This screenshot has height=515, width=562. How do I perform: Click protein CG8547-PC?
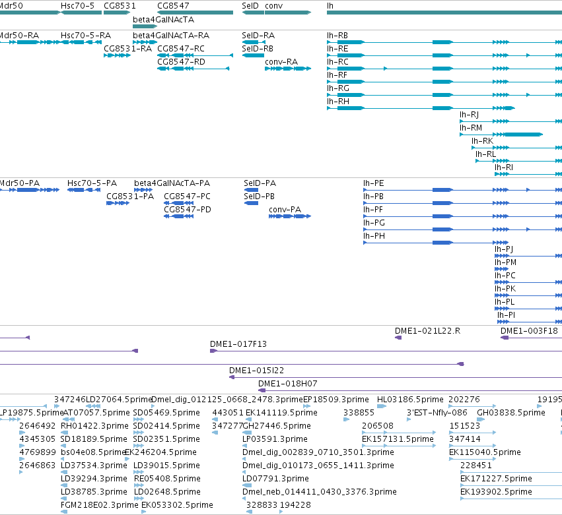pyautogui.click(x=187, y=197)
